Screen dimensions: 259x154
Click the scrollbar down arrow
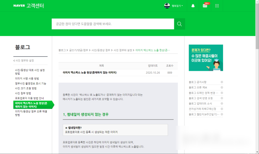tap(257, 152)
